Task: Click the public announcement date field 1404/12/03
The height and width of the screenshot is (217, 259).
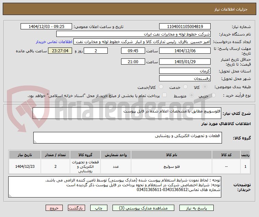Action: tap(46, 26)
